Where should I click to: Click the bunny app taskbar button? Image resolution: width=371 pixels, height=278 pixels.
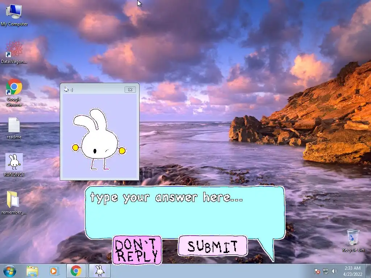[100, 271]
